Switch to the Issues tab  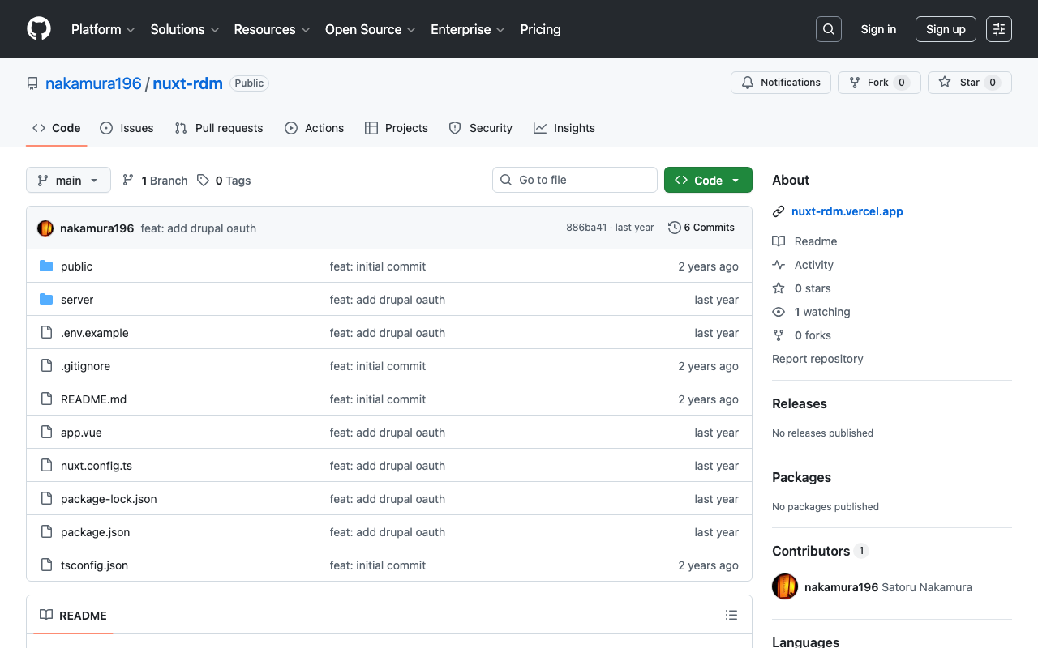[x=127, y=128]
